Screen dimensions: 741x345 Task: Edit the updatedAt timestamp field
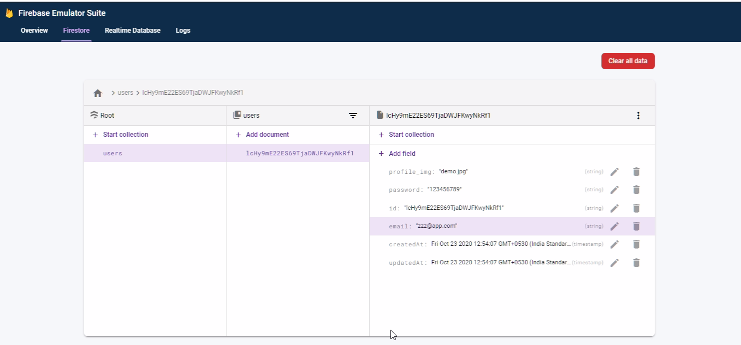[x=615, y=263]
